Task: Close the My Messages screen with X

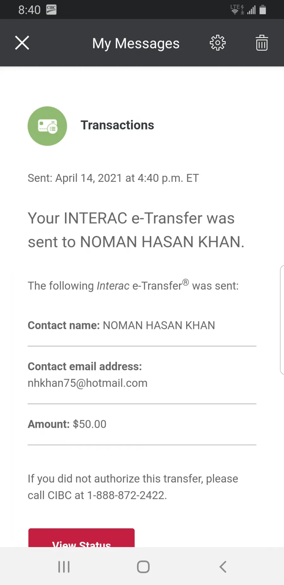Action: pos(22,43)
